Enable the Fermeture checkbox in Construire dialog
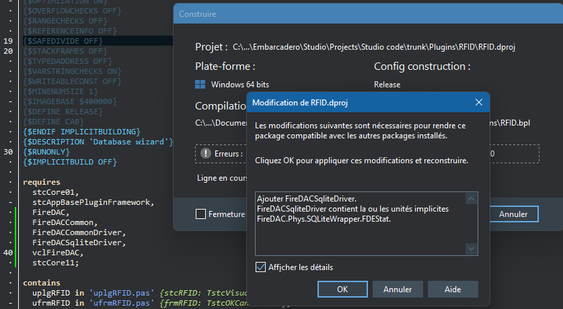This screenshot has height=309, width=563. [201, 214]
